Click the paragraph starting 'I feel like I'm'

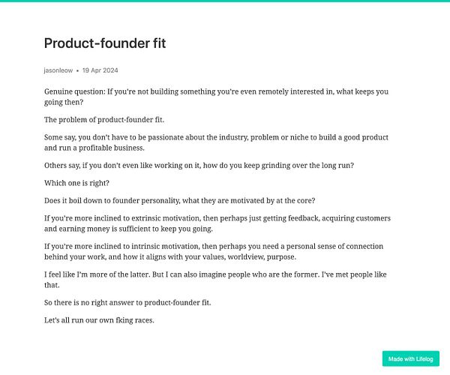tap(215, 280)
